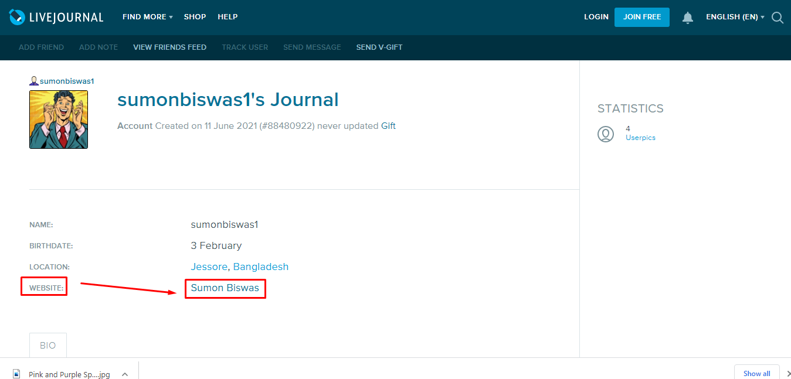
Task: Open the HELP menu item
Action: point(228,17)
